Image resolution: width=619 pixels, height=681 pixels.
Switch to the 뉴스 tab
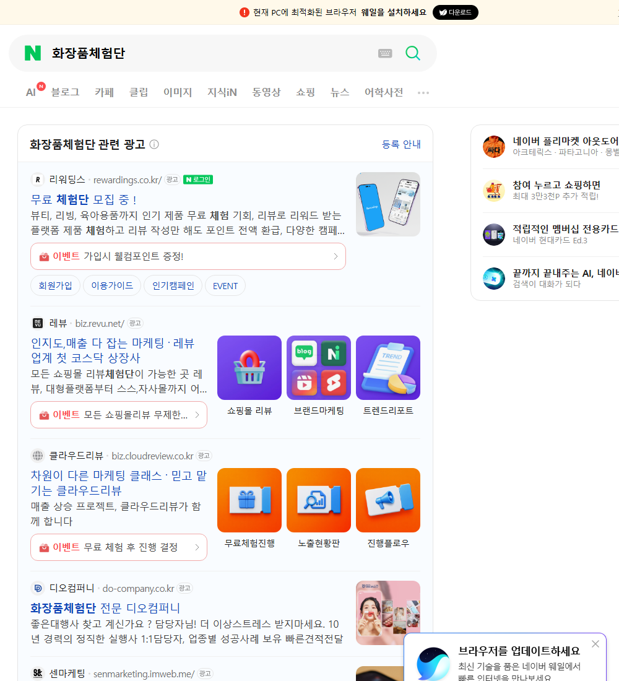coord(340,92)
